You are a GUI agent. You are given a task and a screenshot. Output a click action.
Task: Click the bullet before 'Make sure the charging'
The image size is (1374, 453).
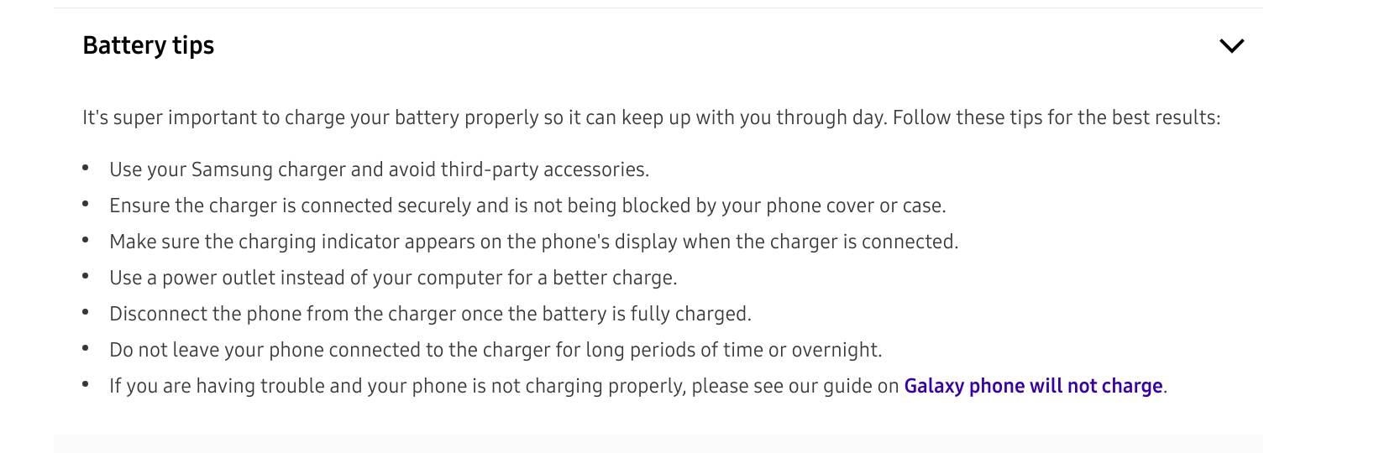coord(86,241)
